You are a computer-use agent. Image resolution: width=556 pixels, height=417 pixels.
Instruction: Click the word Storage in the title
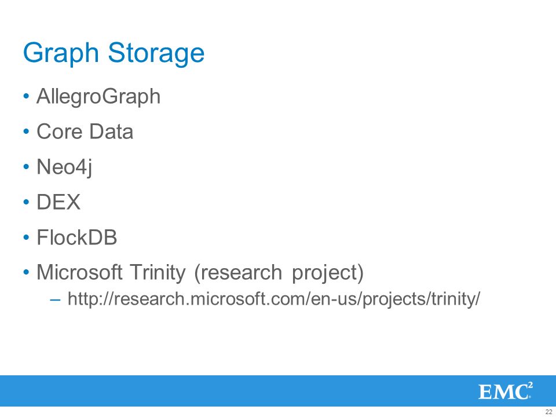click(x=156, y=53)
